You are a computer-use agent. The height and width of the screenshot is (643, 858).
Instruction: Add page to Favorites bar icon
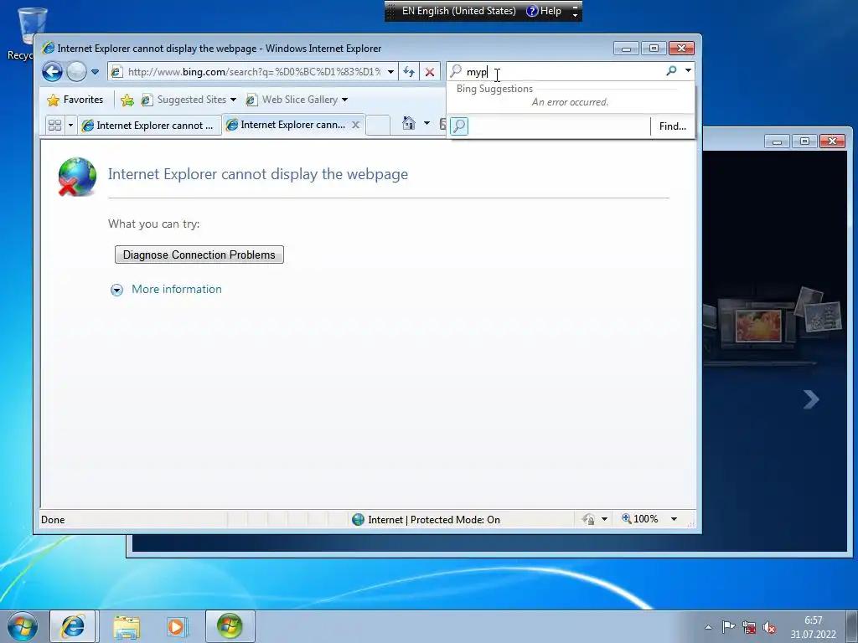point(127,100)
